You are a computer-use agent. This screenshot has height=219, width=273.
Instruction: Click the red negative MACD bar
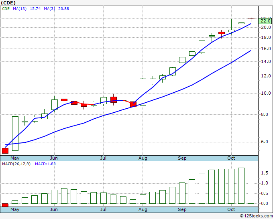5,205
